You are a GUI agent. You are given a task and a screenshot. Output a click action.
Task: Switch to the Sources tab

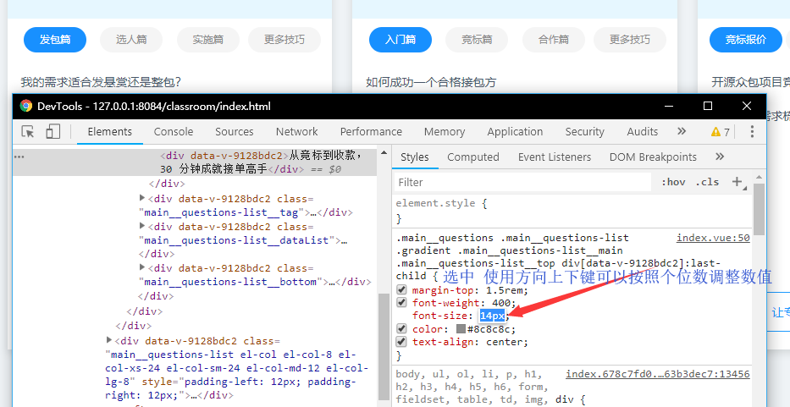click(235, 132)
